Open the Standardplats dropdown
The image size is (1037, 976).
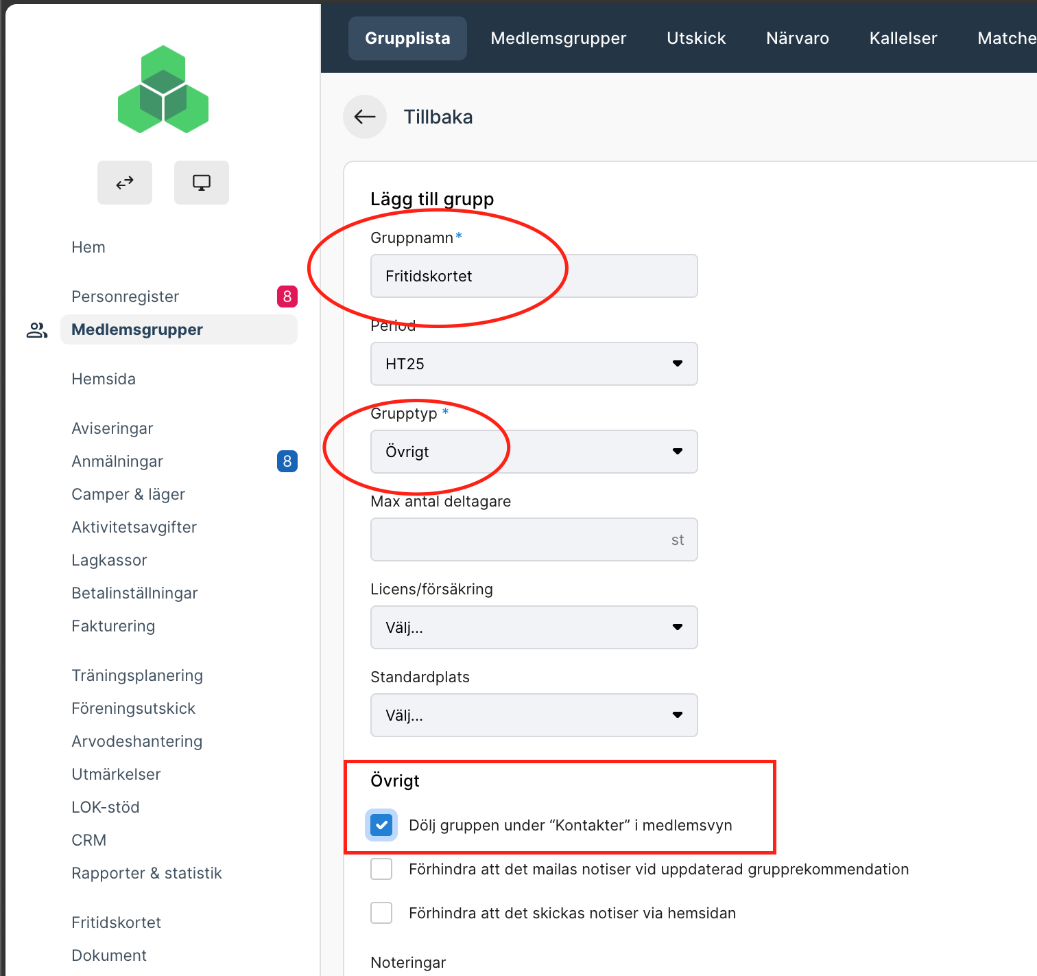[x=534, y=715]
